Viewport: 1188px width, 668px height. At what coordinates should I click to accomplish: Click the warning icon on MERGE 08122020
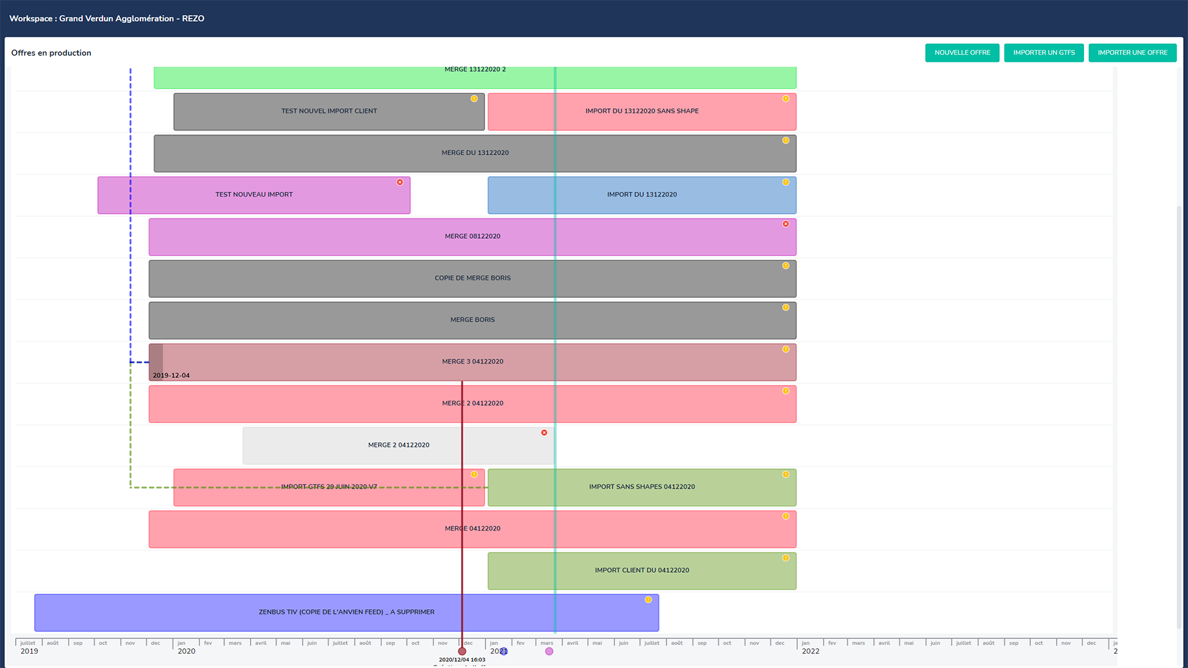tap(786, 225)
